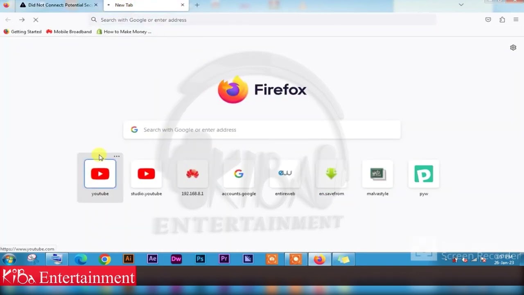
Task: Go forward with the forward arrow
Action: click(22, 20)
